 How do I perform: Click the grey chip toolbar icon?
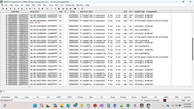pyautogui.click(x=59, y=9)
